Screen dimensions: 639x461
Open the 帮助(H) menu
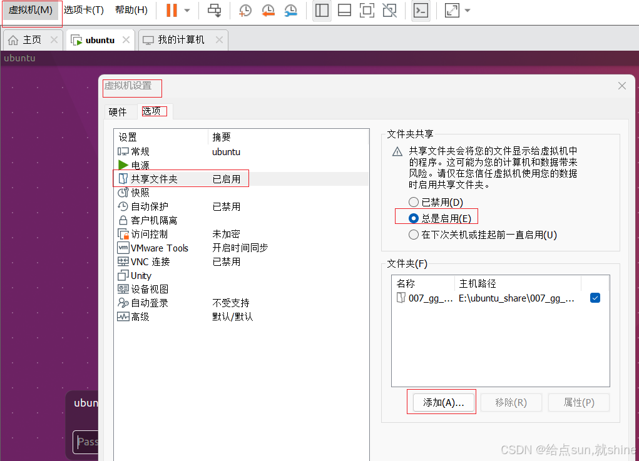pos(131,10)
